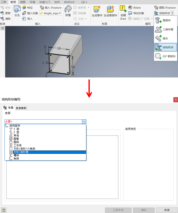The width and height of the screenshot is (178, 213).
Task: Click 提取 iFeature tool
Action: pyautogui.click(x=165, y=8)
